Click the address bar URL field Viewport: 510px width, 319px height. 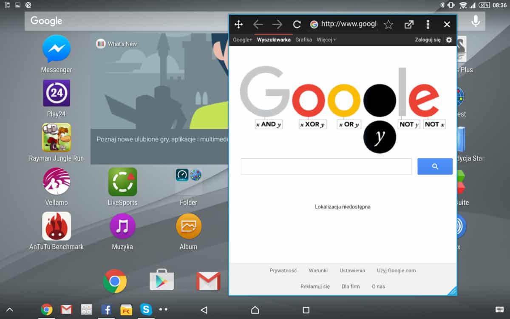pyautogui.click(x=348, y=25)
